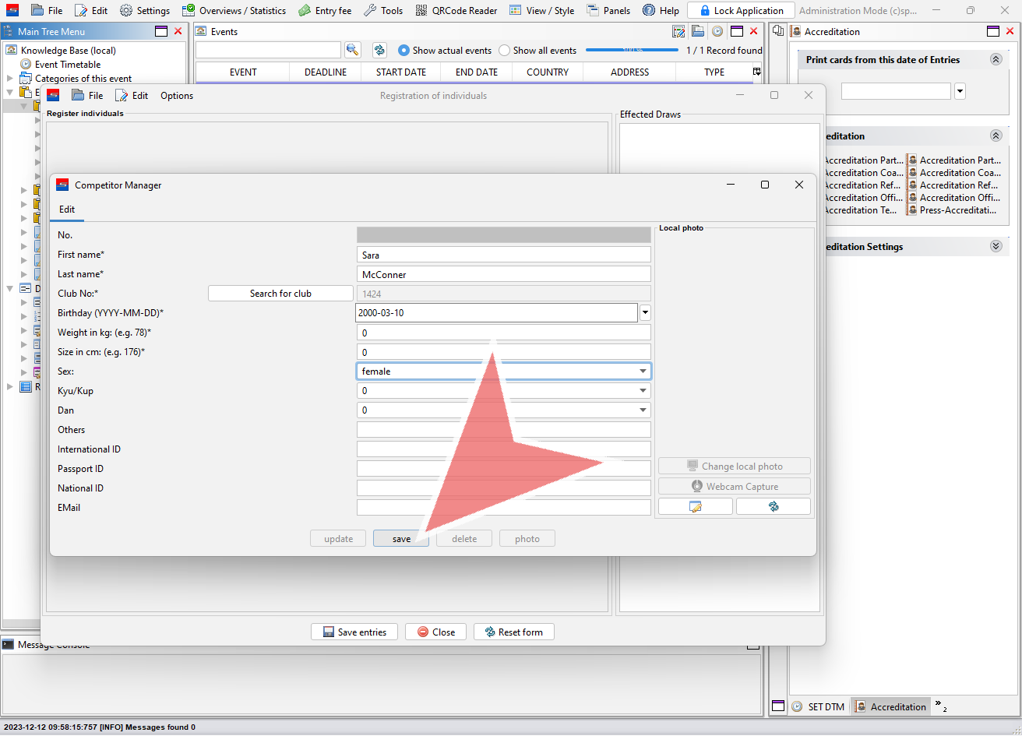Open the QRCode Reader tool

click(x=456, y=10)
